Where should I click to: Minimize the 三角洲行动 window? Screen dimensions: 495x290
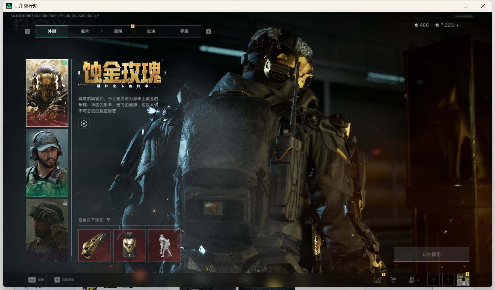448,6
